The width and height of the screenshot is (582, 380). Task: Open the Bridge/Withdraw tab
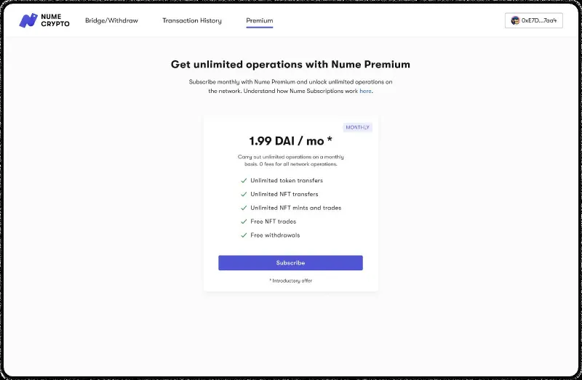pyautogui.click(x=111, y=20)
